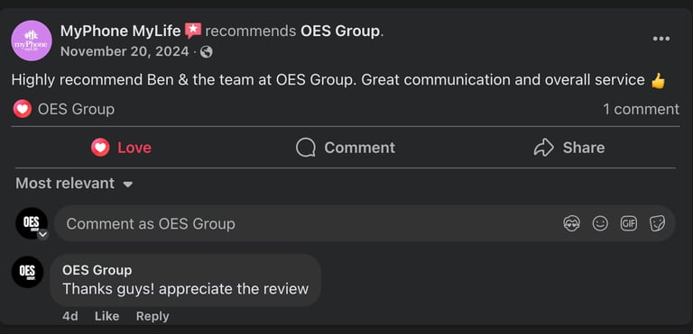Click the Share button under the post
693x334 pixels.
tap(568, 148)
